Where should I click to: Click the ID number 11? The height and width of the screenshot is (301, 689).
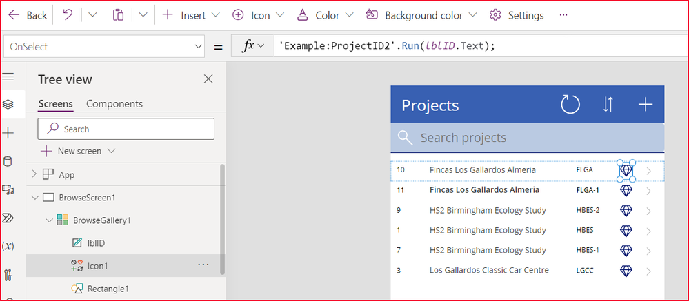point(400,190)
